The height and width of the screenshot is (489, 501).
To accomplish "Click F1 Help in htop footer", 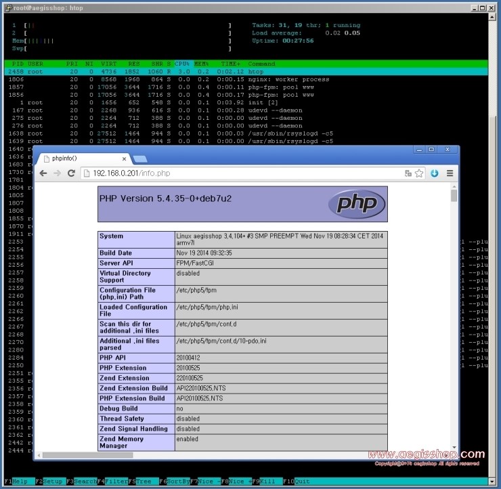I will tap(20, 482).
